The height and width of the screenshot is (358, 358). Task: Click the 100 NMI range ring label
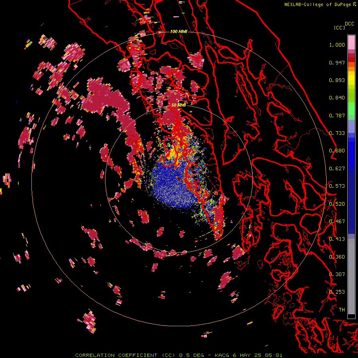(x=179, y=31)
